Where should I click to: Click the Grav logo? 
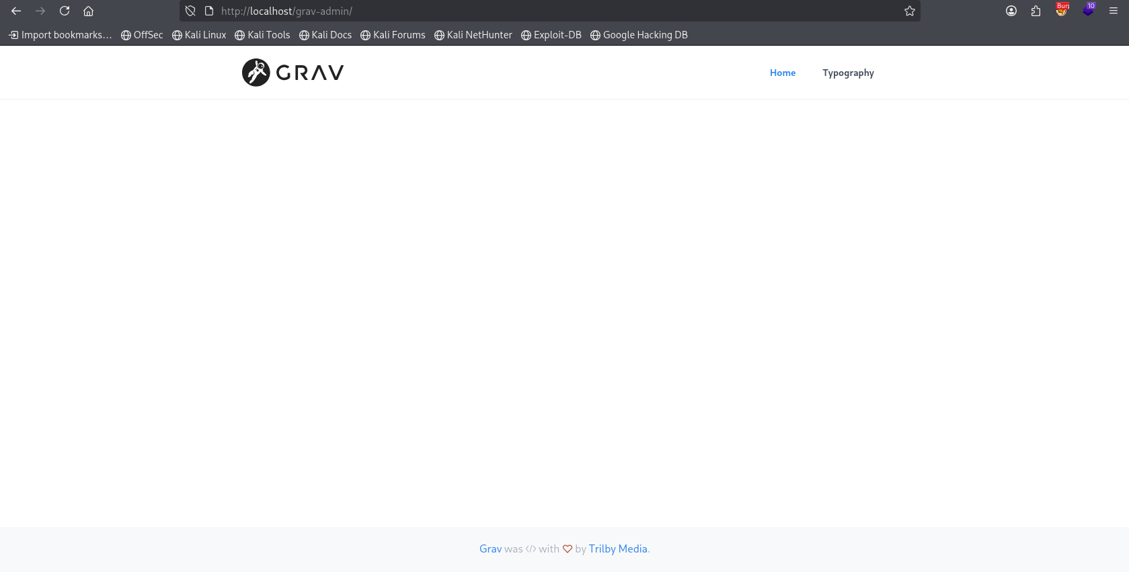coord(293,73)
